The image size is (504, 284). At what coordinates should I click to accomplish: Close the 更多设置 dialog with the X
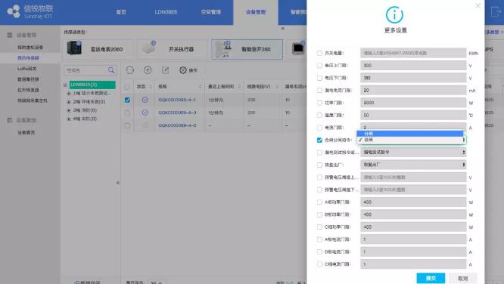pyautogui.click(x=478, y=6)
